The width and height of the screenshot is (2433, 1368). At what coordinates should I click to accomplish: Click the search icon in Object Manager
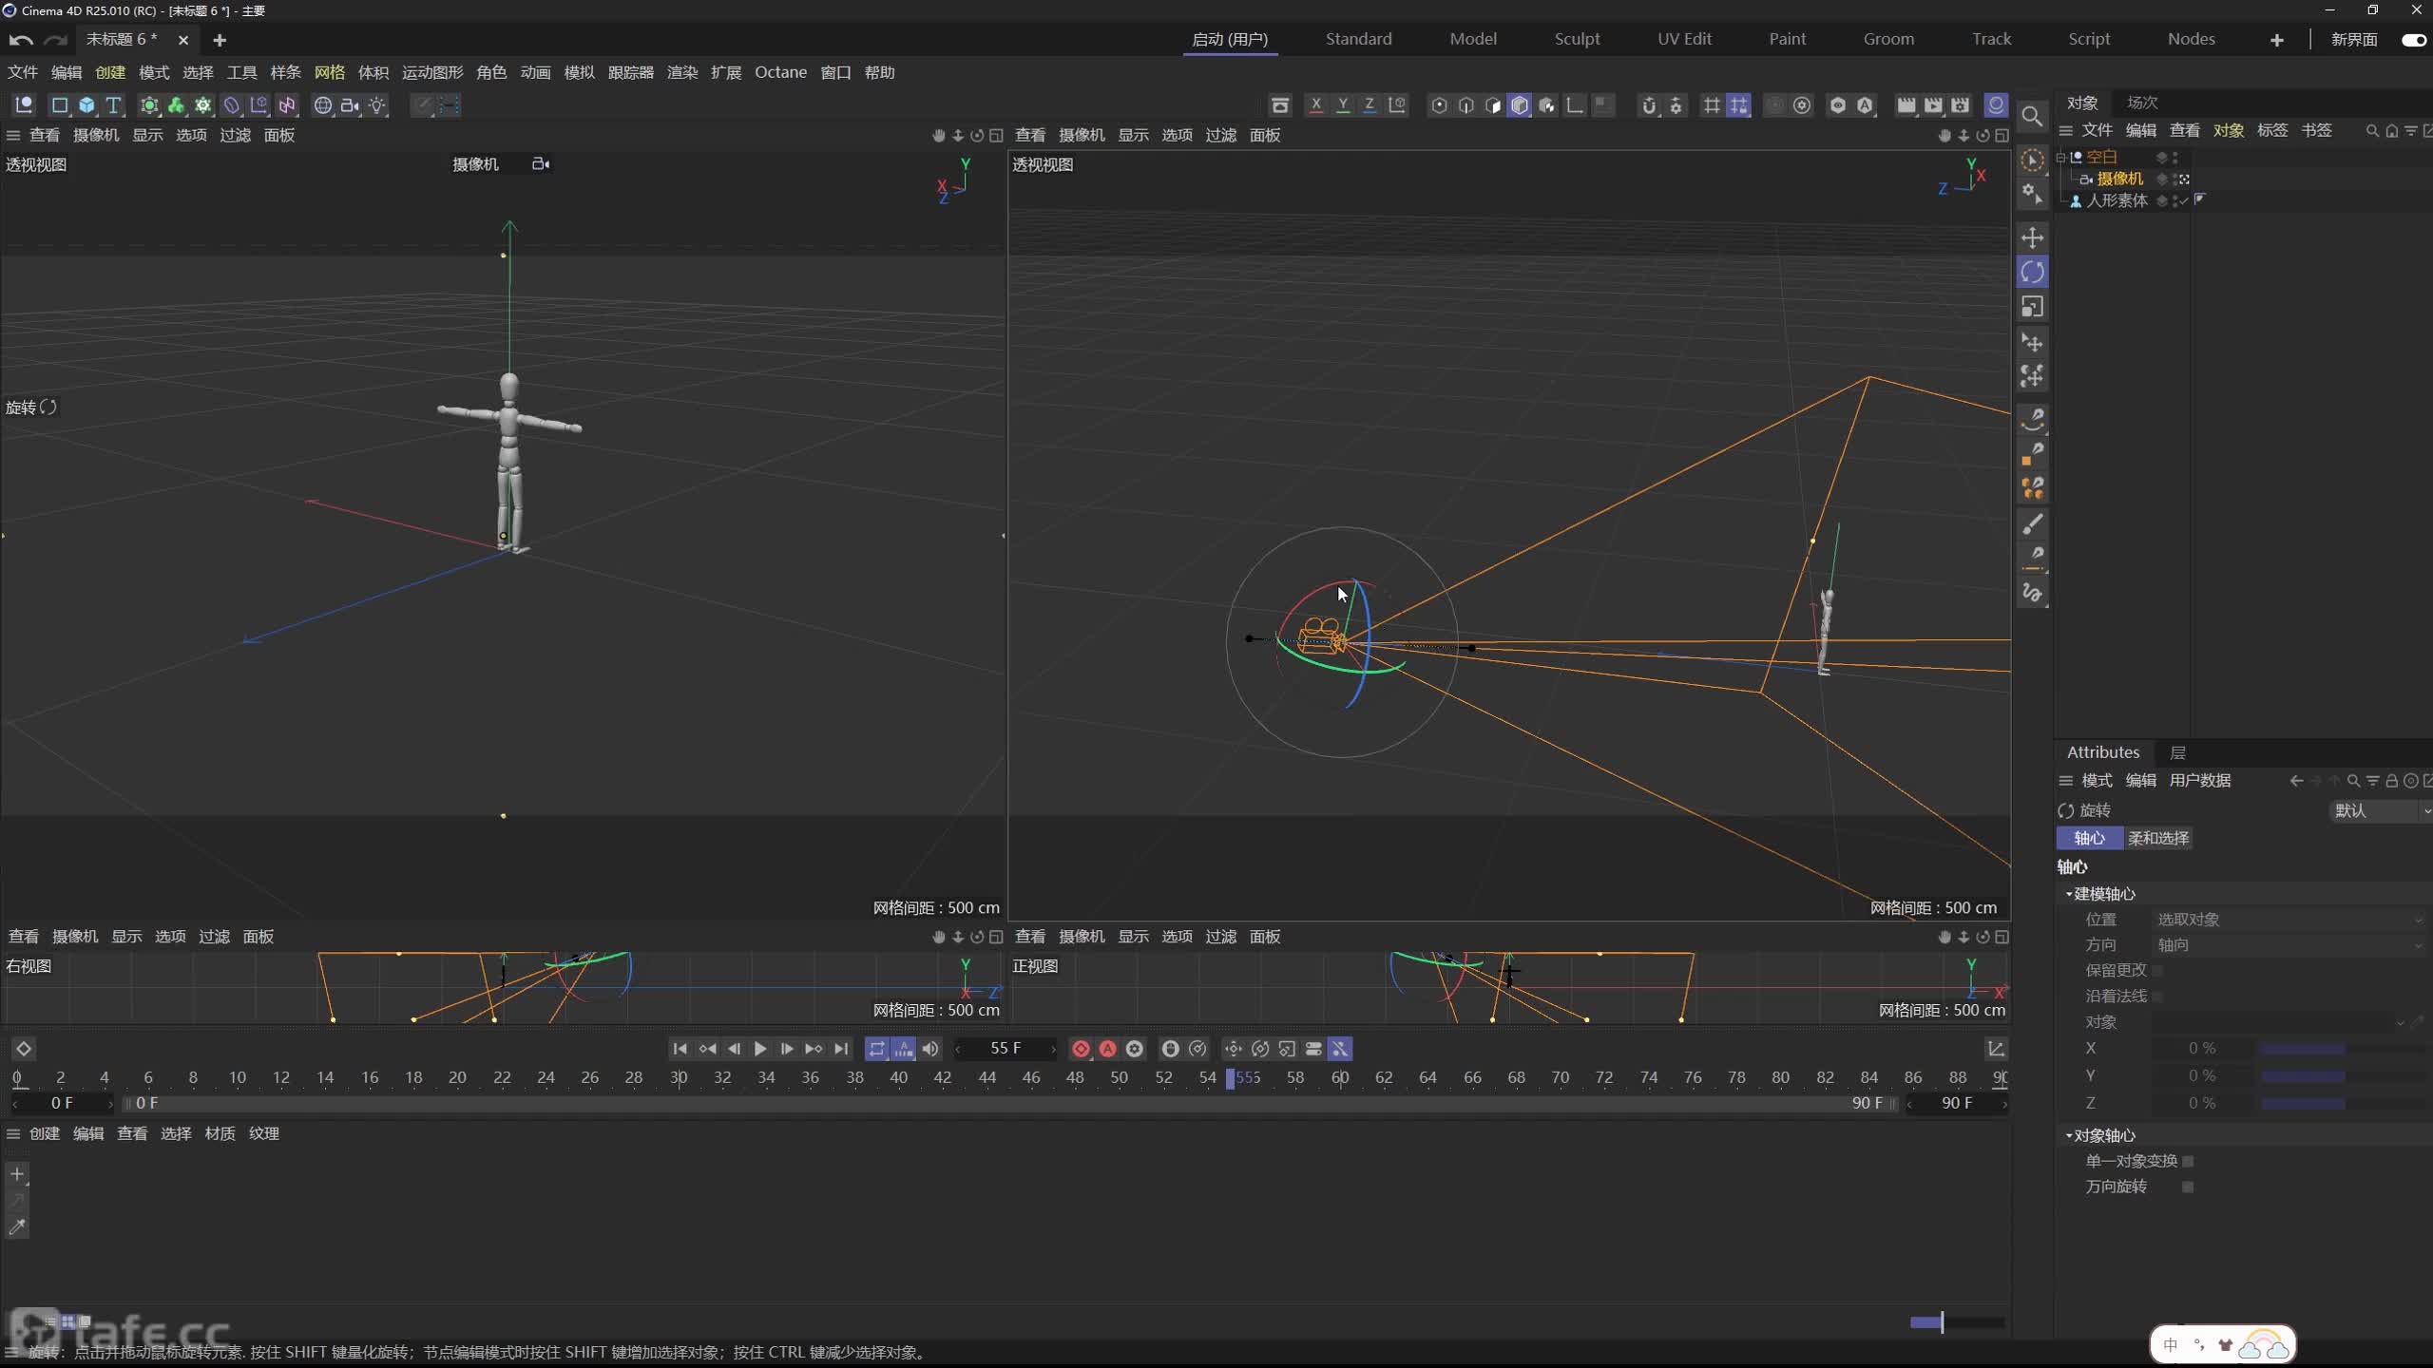(2372, 130)
